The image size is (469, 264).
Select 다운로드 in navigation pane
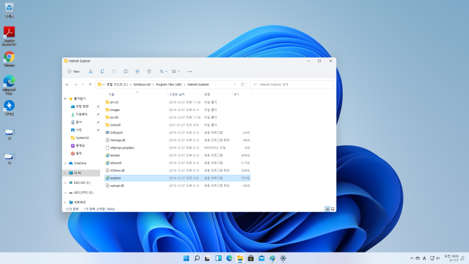[82, 114]
